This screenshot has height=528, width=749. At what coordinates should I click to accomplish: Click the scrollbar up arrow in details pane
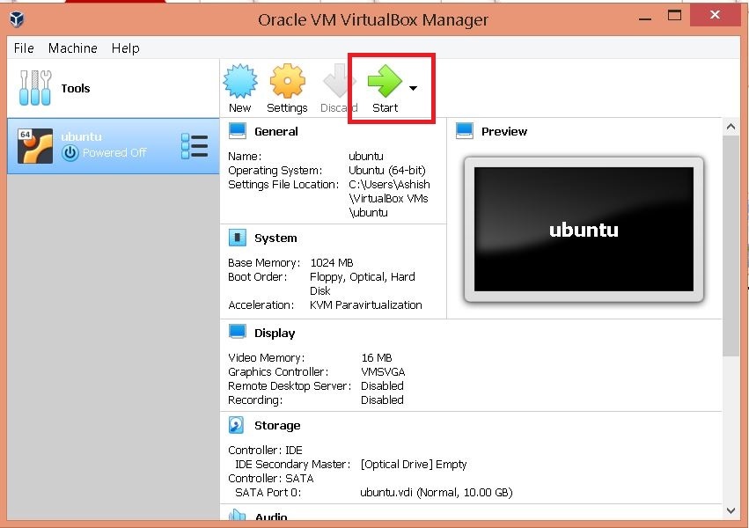pos(731,127)
